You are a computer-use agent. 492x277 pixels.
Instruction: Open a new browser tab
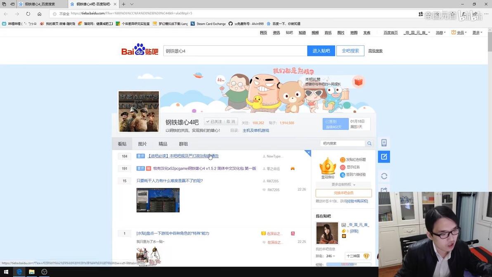point(124,4)
